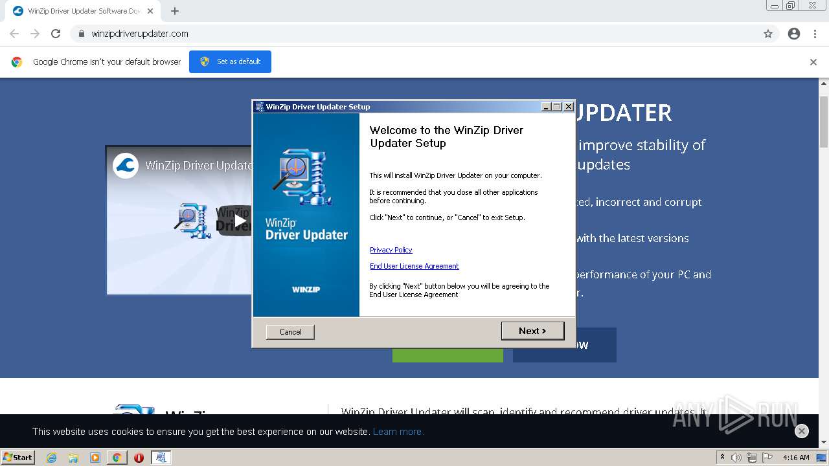Screen dimensions: 829x466
Task: Launch Internet Explorer from taskbar
Action: point(51,458)
